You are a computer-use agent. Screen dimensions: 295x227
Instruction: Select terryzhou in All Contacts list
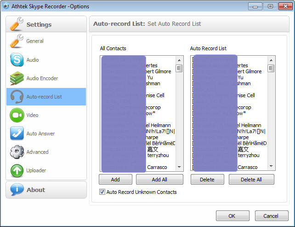click(138, 155)
